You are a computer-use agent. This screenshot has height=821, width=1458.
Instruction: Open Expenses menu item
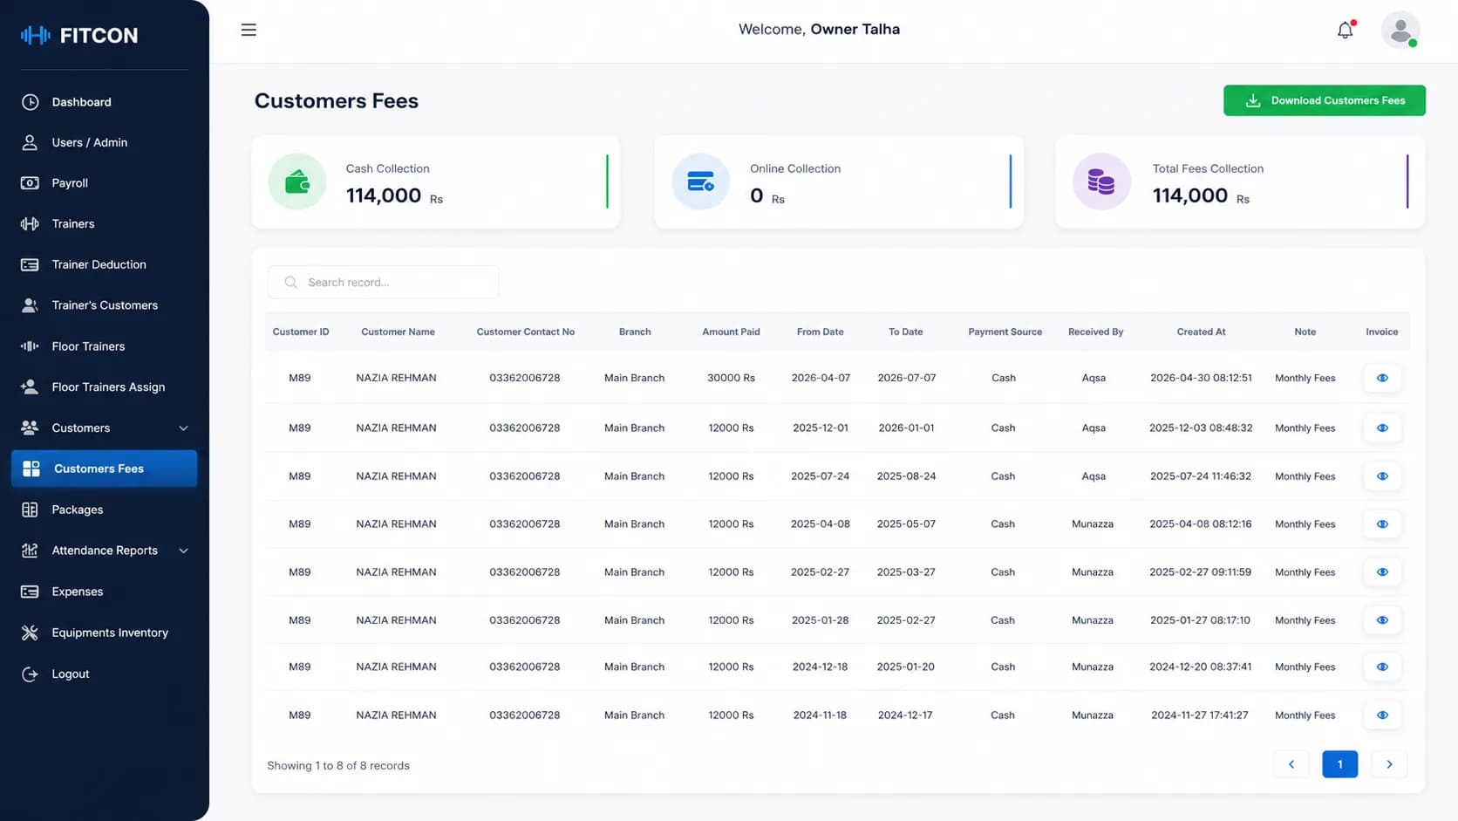point(104,592)
